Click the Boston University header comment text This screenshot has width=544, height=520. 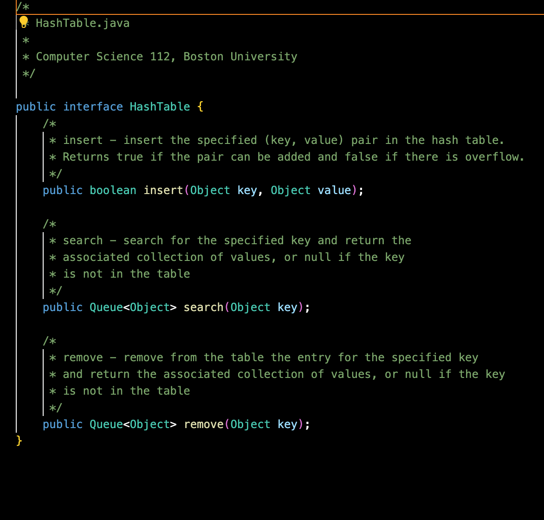tap(167, 56)
